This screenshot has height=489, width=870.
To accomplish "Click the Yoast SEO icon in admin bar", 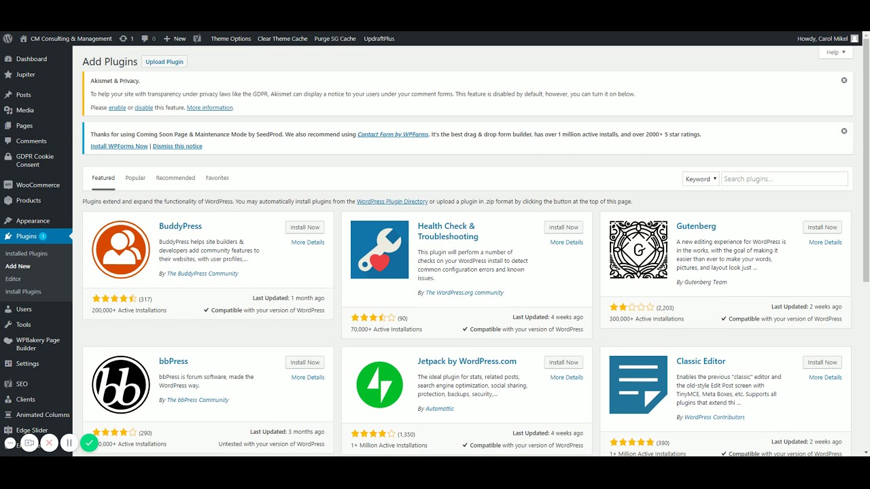I will pos(197,39).
